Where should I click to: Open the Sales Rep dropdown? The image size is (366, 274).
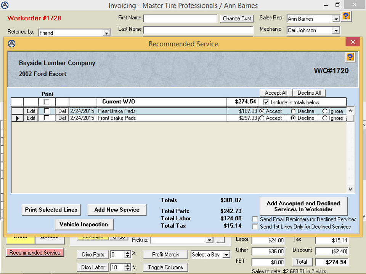click(336, 19)
